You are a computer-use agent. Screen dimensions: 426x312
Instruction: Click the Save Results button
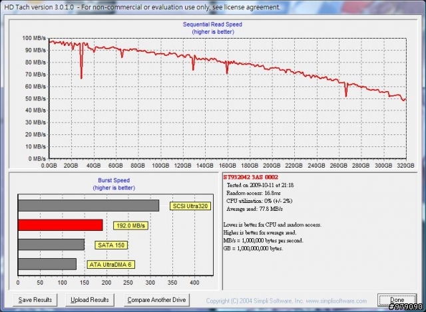pos(35,300)
